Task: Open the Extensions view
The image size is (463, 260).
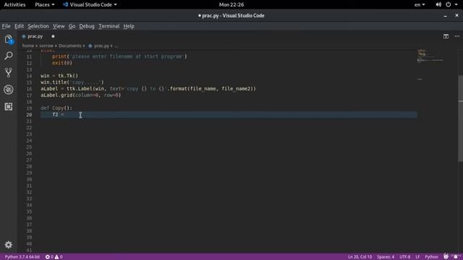Action: 9,106
